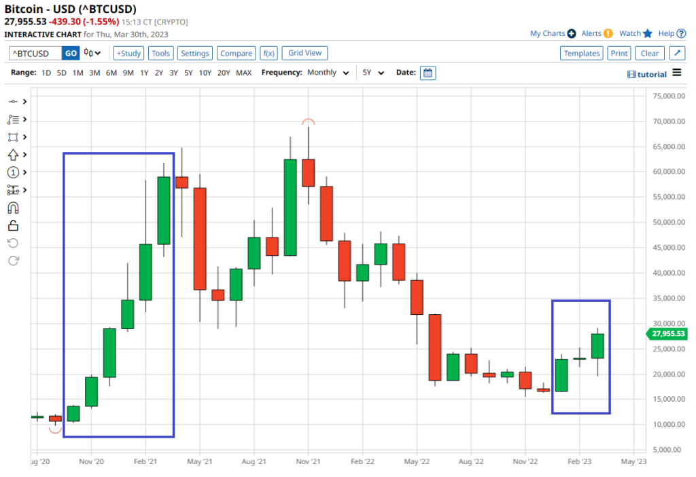Open the Tools button
The image size is (696, 477).
click(x=160, y=53)
